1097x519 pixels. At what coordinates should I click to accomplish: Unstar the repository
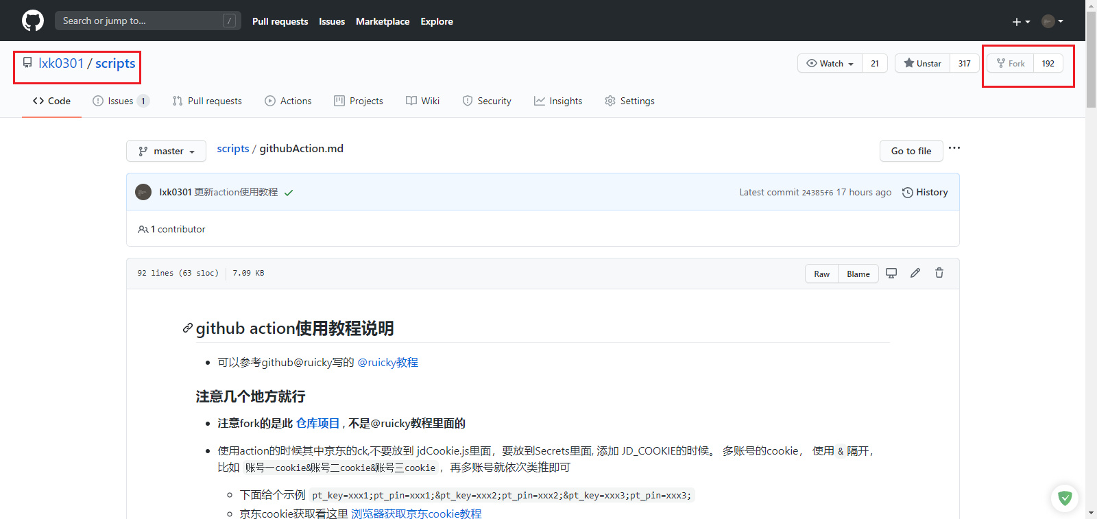pyautogui.click(x=922, y=63)
